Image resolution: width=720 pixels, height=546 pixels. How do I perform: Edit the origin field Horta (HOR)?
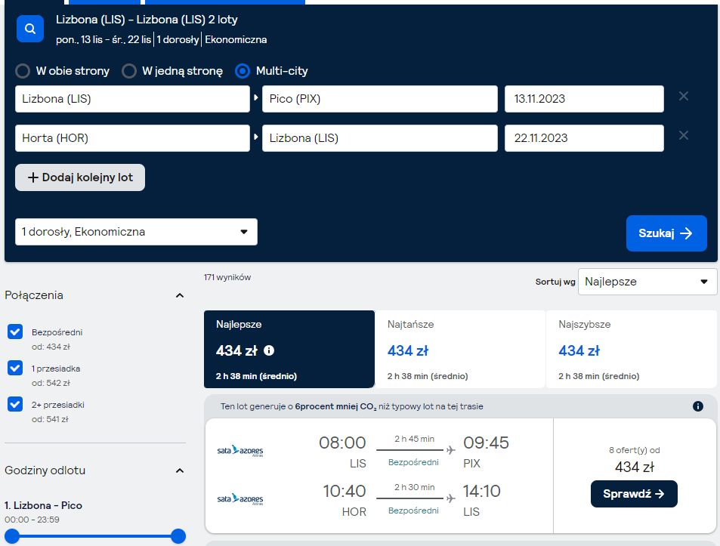132,138
